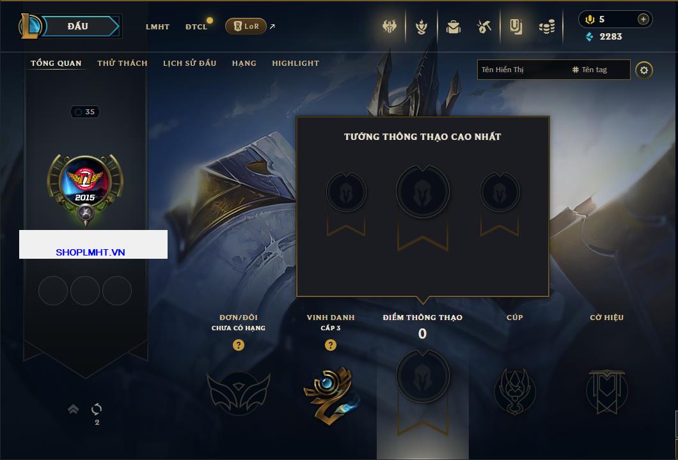
Task: Open the Clash helmet icon in top bar
Action: point(389,27)
